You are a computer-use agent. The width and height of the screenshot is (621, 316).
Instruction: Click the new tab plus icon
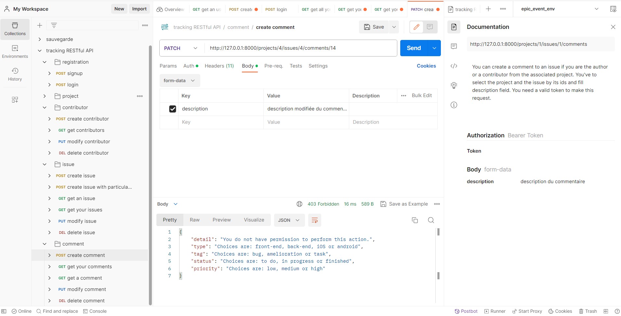pos(488,9)
